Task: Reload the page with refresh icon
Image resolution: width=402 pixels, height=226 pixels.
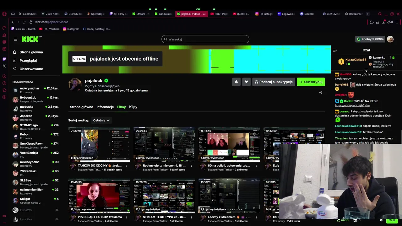Action: click(x=24, y=22)
